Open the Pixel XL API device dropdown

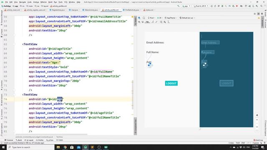(x=201, y=6)
